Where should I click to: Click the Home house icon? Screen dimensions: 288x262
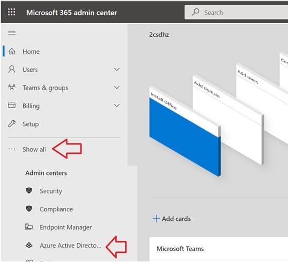coord(12,51)
